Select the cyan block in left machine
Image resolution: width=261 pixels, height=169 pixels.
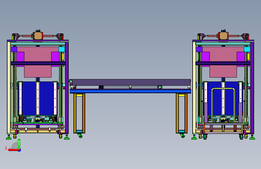[62, 49]
